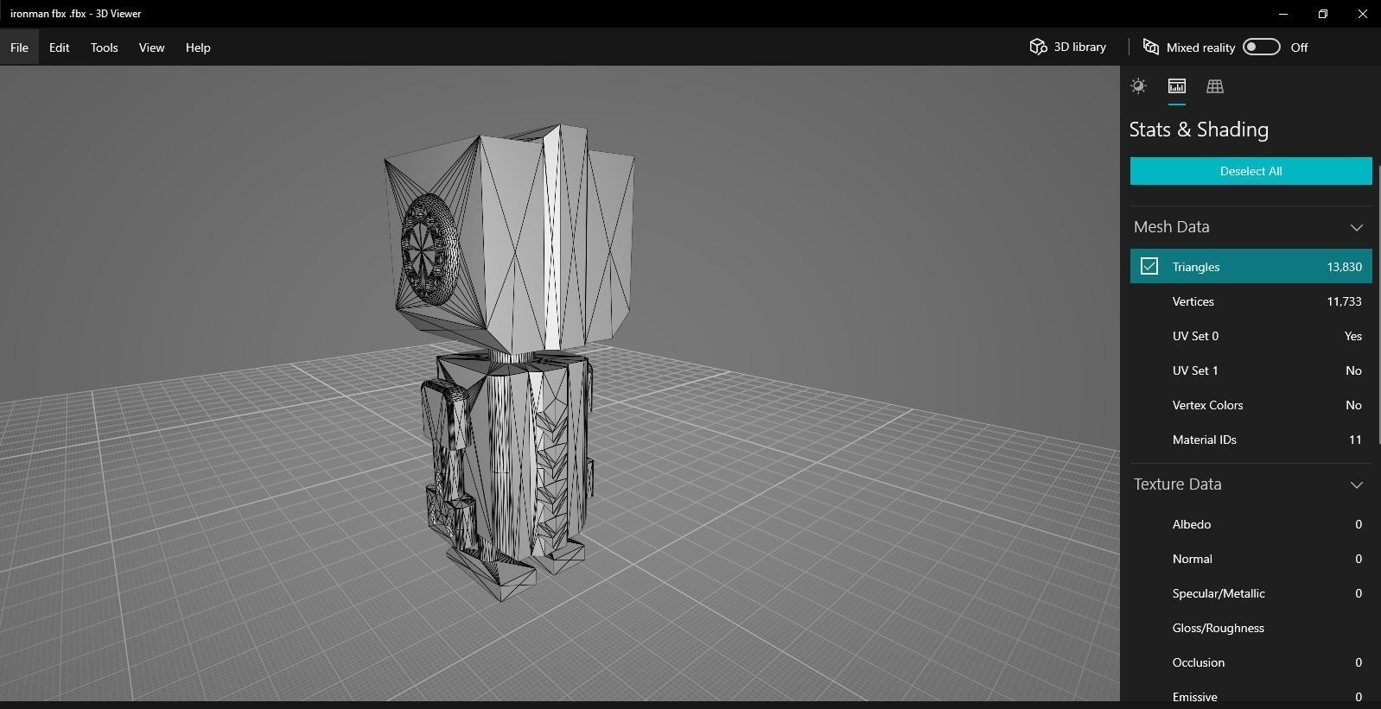The height and width of the screenshot is (709, 1381).
Task: Open the View menu
Action: coord(151,47)
